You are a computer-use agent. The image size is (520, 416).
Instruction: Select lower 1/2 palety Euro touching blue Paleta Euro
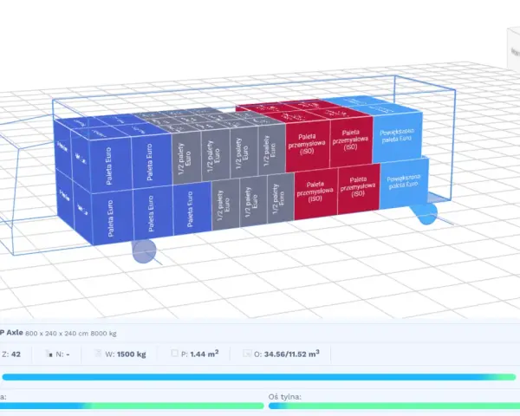(x=225, y=205)
